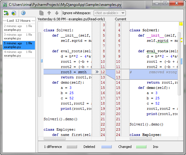Click the Create Patch toolbar icon
Screen dimensions: 186x155
(x=14, y=13)
